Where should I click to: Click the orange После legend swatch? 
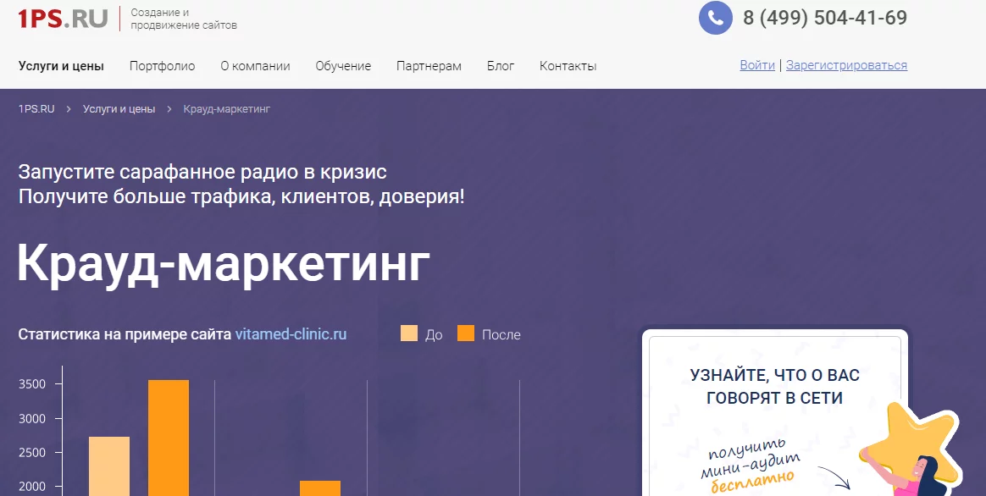click(x=466, y=333)
